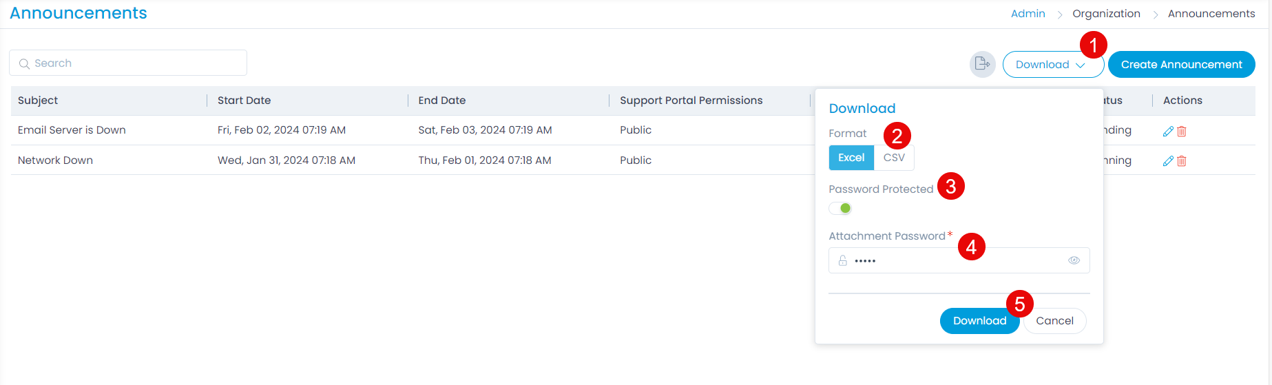Sort by the Start Date column header
The width and height of the screenshot is (1272, 385).
pyautogui.click(x=244, y=101)
